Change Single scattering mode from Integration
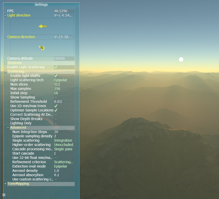The height and width of the screenshot is (199, 219). (x=63, y=141)
